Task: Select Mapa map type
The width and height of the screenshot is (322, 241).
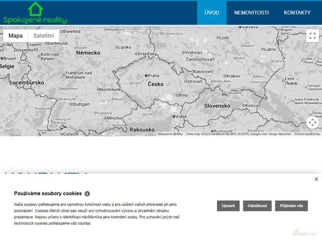Action: point(16,36)
